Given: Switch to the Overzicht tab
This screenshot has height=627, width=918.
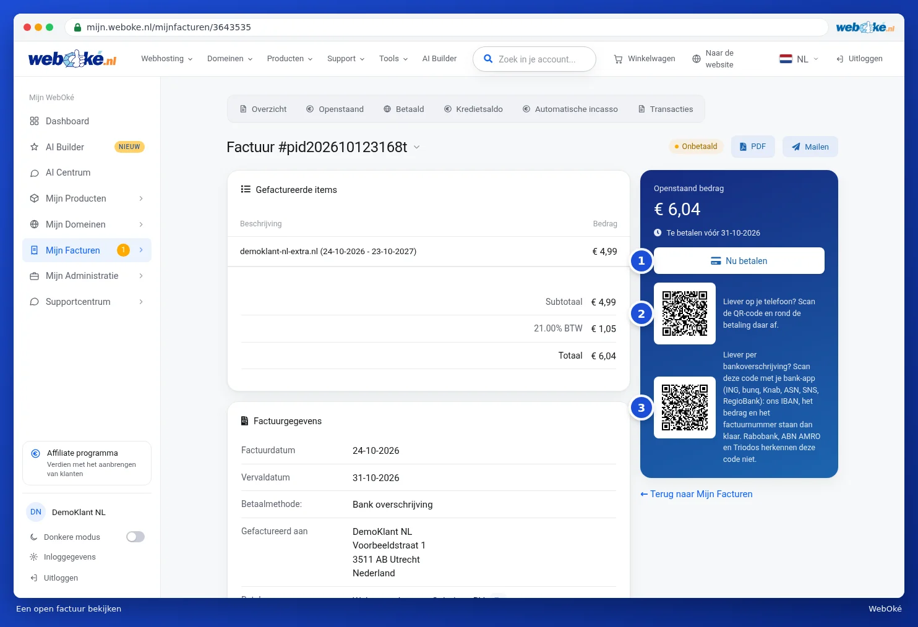Looking at the screenshot, I should pyautogui.click(x=263, y=109).
